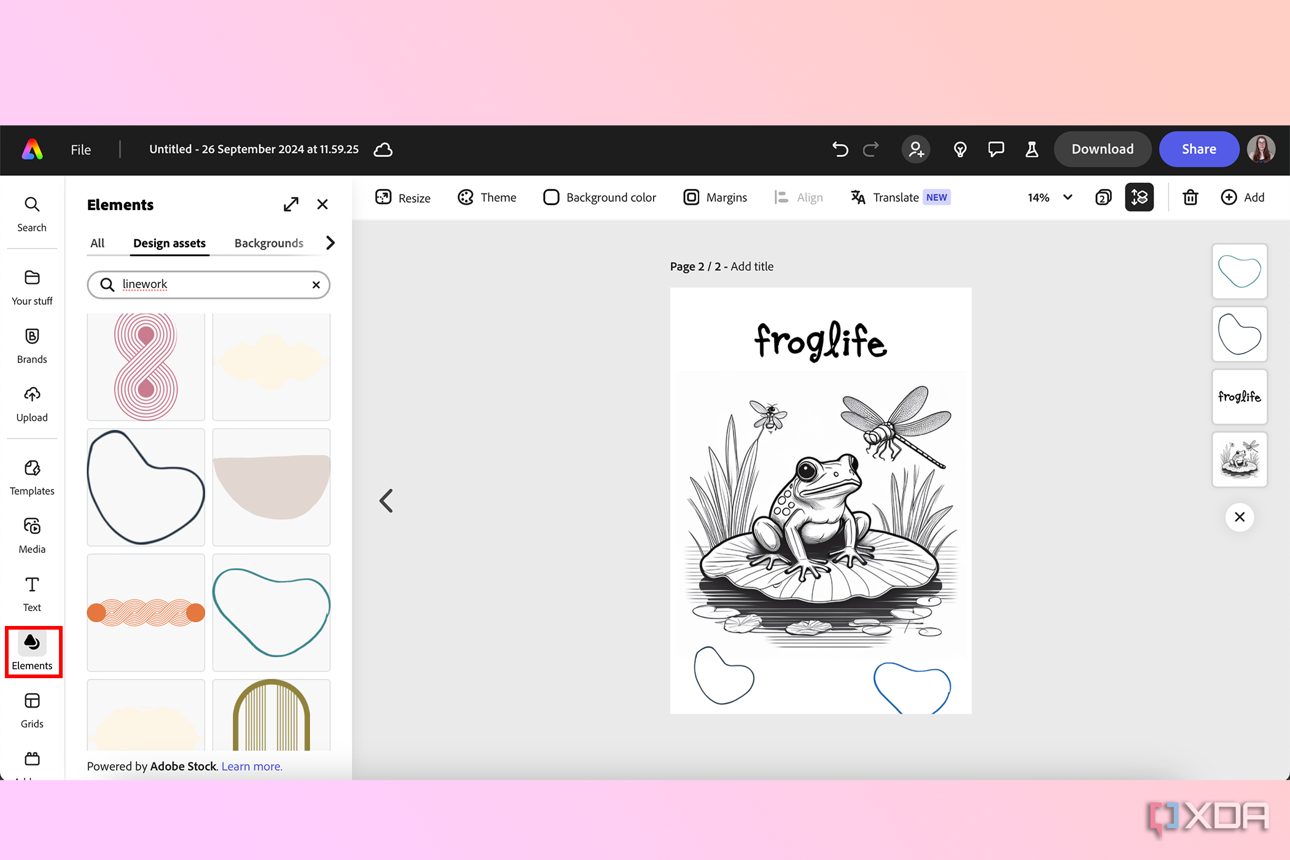Open the Learn more link
The height and width of the screenshot is (860, 1290).
pyautogui.click(x=252, y=766)
